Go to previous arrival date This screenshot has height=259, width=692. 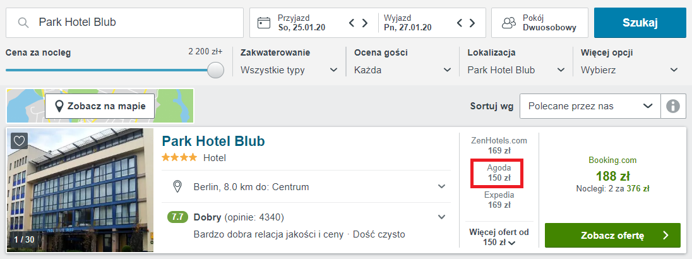coord(352,23)
